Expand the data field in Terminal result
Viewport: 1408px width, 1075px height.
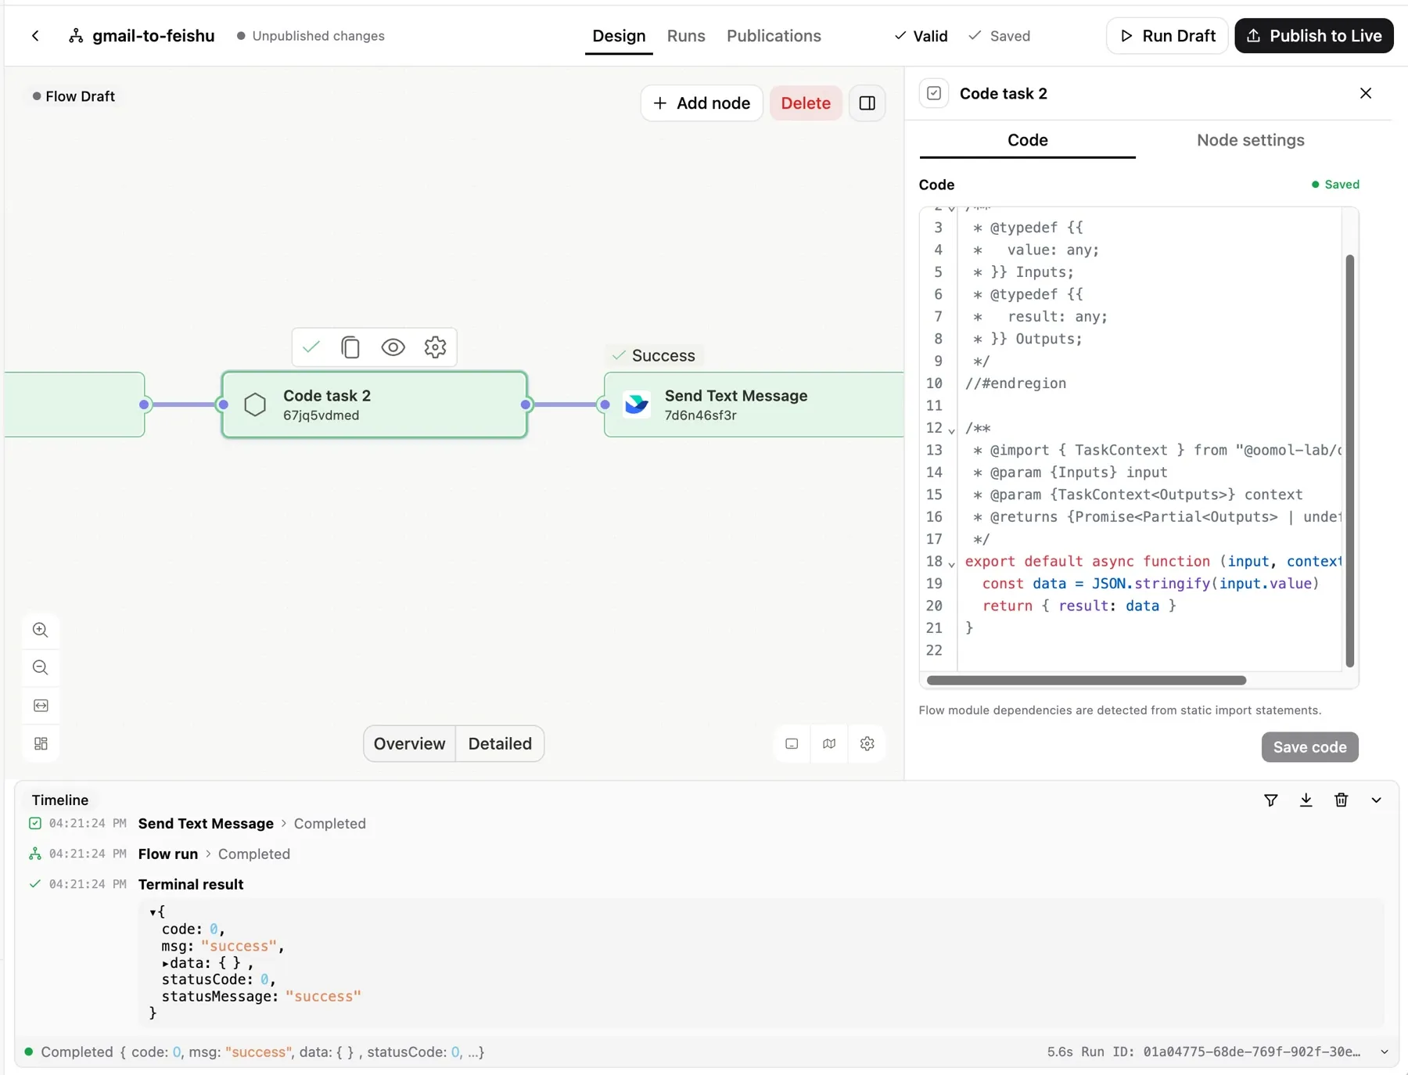click(165, 963)
